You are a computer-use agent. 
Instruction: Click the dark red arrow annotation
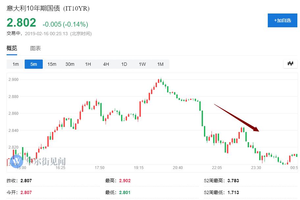(237, 118)
